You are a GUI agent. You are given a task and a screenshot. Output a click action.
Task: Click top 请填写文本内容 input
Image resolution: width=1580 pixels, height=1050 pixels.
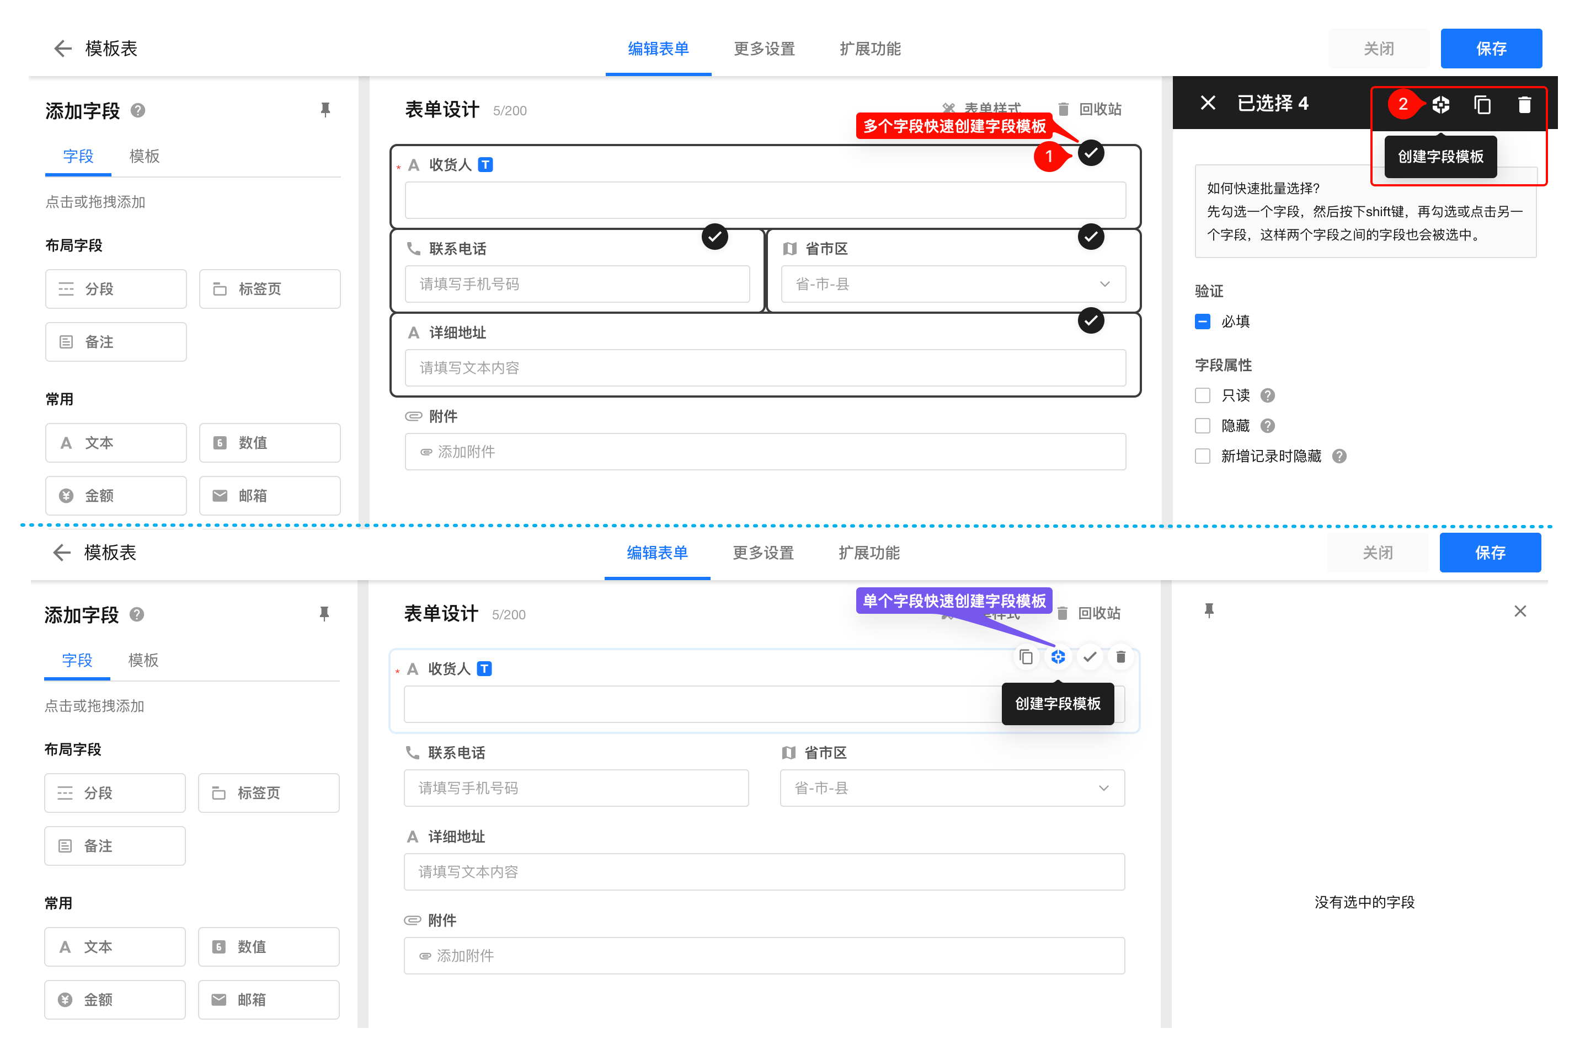tap(766, 368)
